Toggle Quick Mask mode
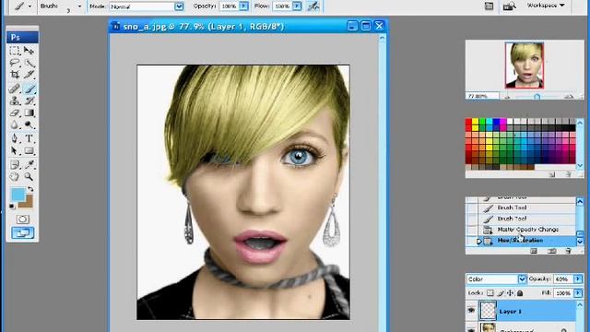The width and height of the screenshot is (590, 332). point(22,219)
